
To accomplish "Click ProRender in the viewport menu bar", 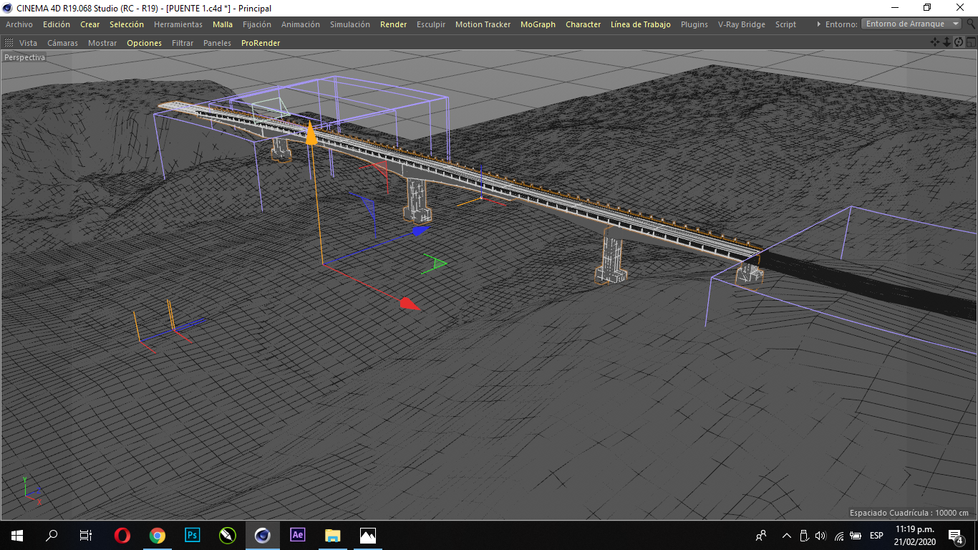I will [261, 43].
